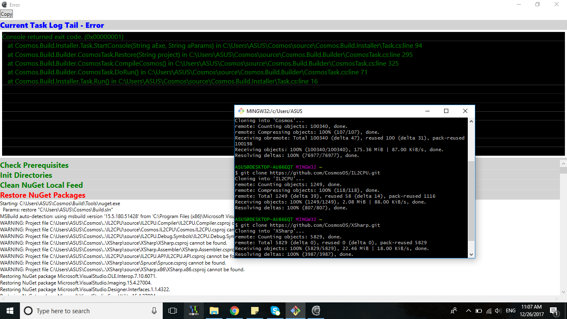The width and height of the screenshot is (567, 319).
Task: Open Skype from the taskbar
Action: tap(275, 311)
